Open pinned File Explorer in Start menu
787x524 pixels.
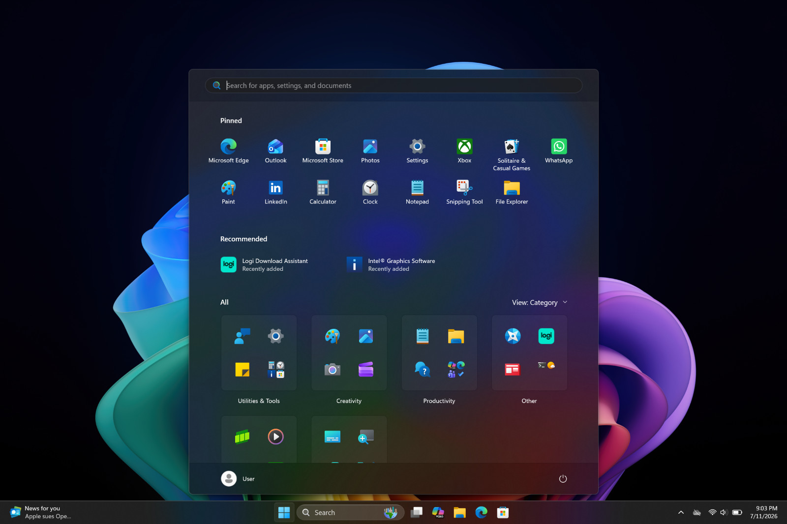512,192
